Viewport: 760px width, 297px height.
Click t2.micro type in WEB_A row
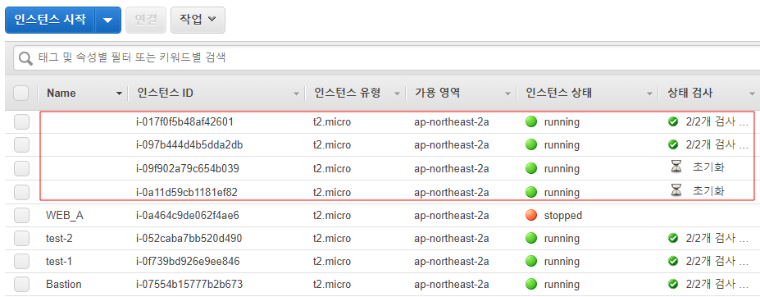[x=332, y=215]
